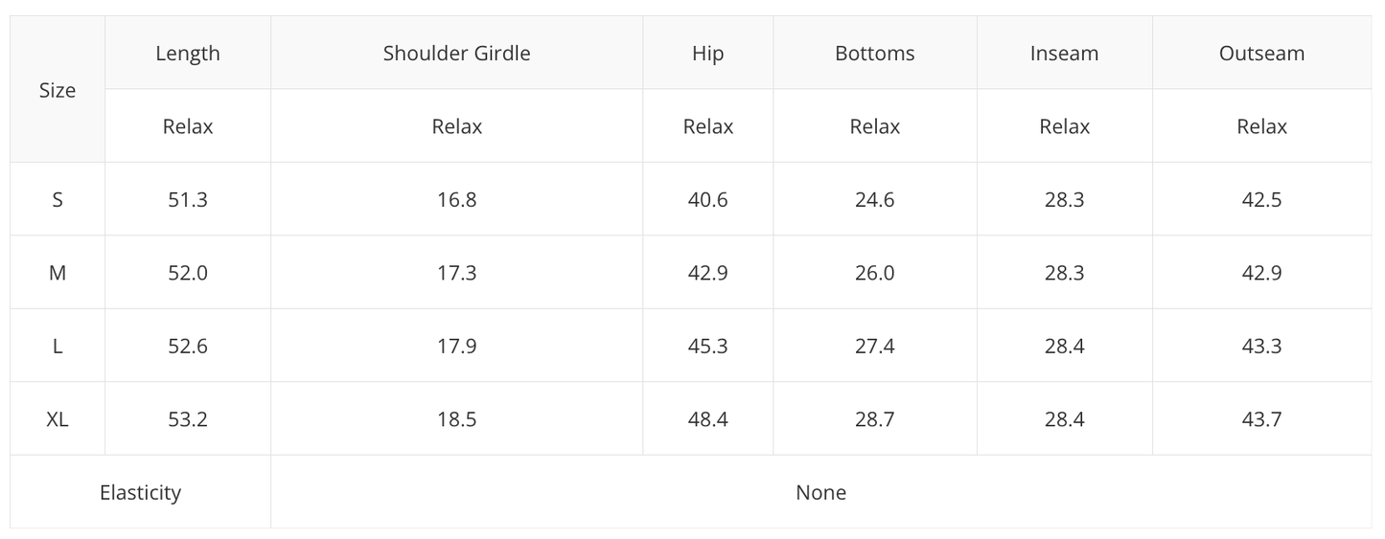The width and height of the screenshot is (1385, 539).
Task: Click the Length column header
Action: [x=188, y=54]
